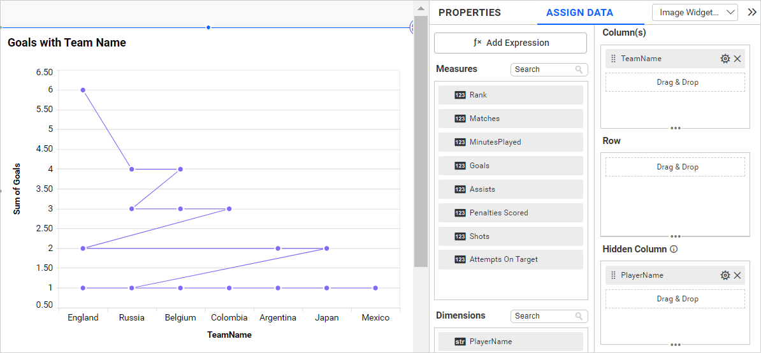Remove PlayerName from Hidden Column
Screen dimensions: 761x353
point(737,275)
